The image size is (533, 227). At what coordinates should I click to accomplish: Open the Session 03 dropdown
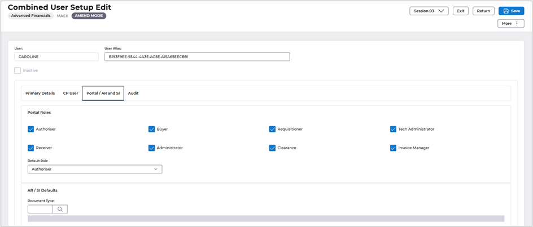[x=429, y=11]
